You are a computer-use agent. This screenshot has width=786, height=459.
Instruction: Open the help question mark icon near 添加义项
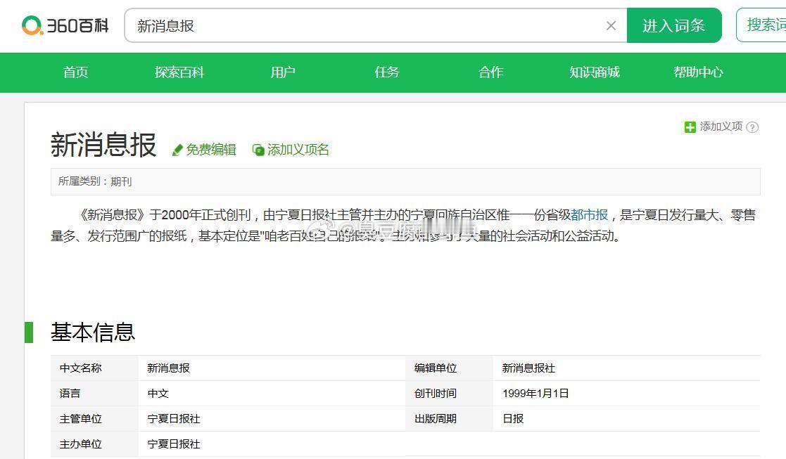pos(752,128)
